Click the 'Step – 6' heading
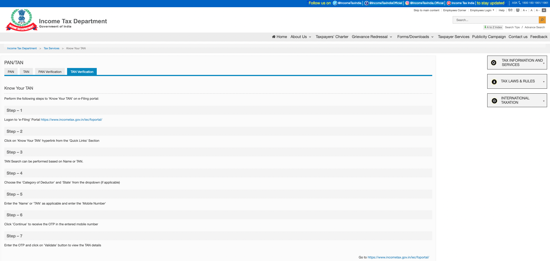 pyautogui.click(x=14, y=215)
